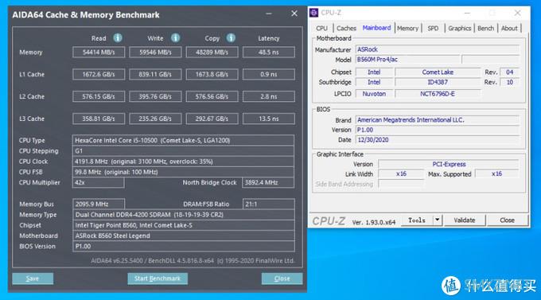Open the Graphics tab in CPU-Z
Viewport: 541px width, 300px height.
[x=459, y=29]
